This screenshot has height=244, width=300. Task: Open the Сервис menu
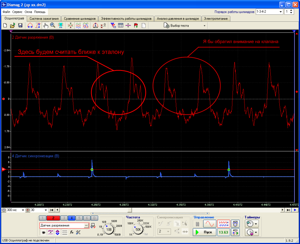click(17, 12)
